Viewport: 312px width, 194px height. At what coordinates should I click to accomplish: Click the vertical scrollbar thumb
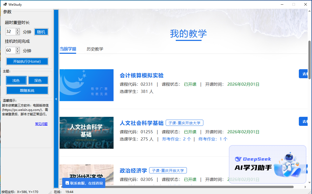point(310,60)
